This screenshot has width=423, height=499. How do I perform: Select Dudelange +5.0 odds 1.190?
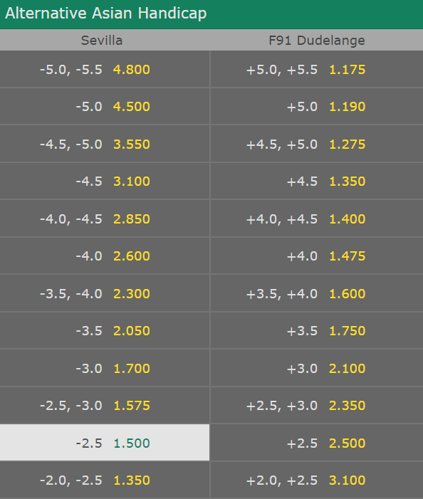point(317,106)
